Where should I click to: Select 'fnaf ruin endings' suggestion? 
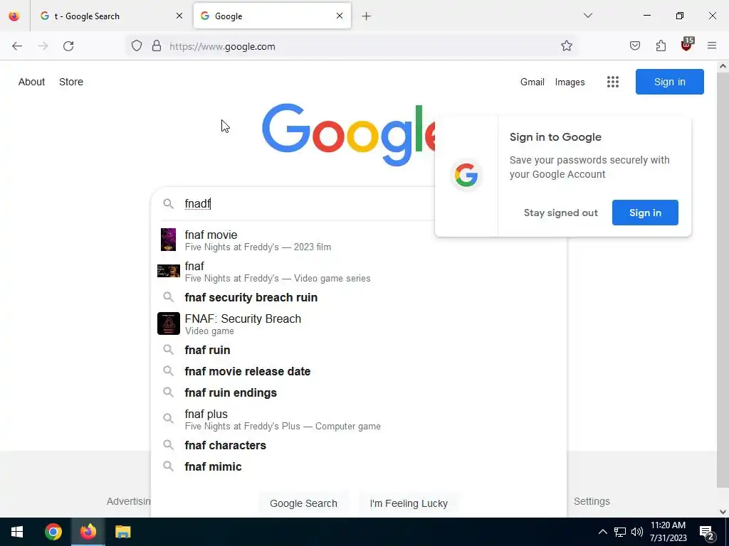[358, 392]
